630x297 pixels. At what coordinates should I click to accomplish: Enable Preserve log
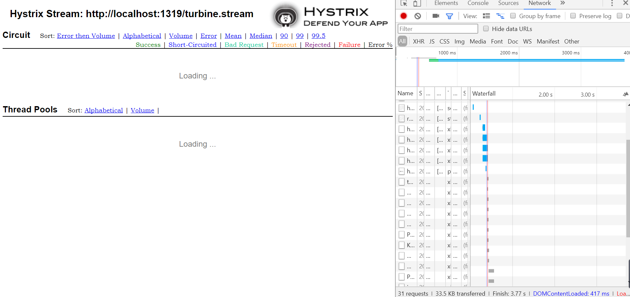573,15
